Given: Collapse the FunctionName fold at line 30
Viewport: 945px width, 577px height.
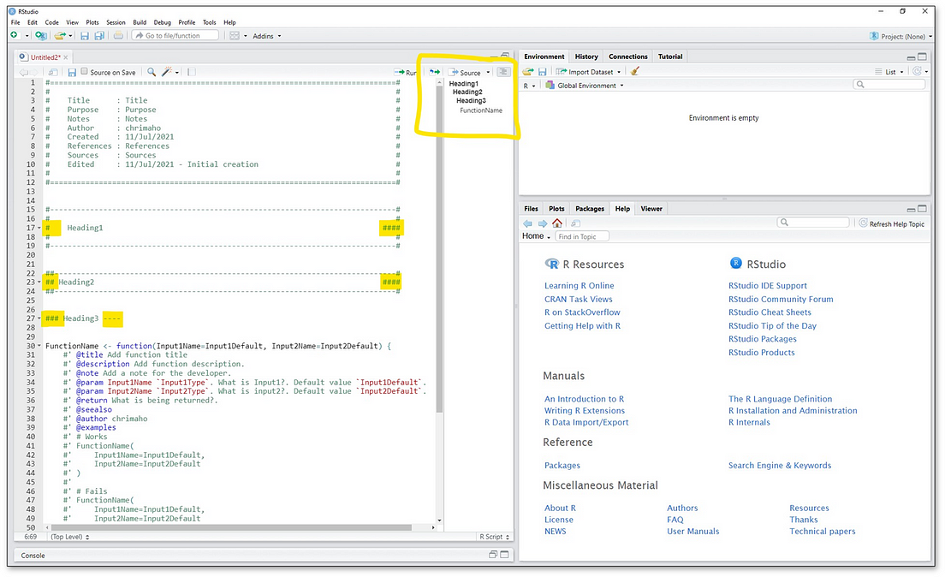Looking at the screenshot, I should 39,346.
